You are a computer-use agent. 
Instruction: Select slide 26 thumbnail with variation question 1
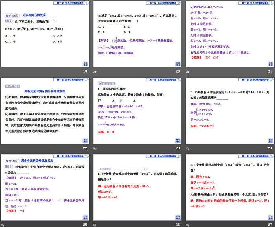coord(137,187)
